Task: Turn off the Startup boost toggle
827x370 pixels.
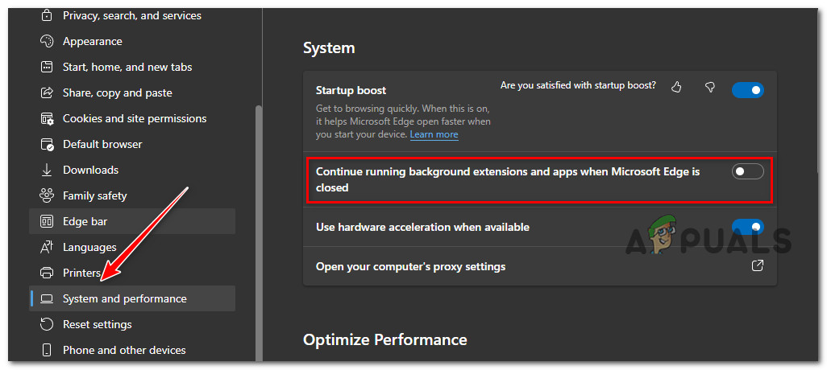Action: tap(747, 90)
